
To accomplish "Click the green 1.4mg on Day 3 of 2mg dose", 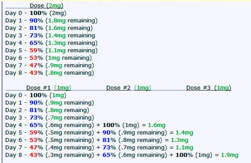I will pyautogui.click(x=57, y=35).
